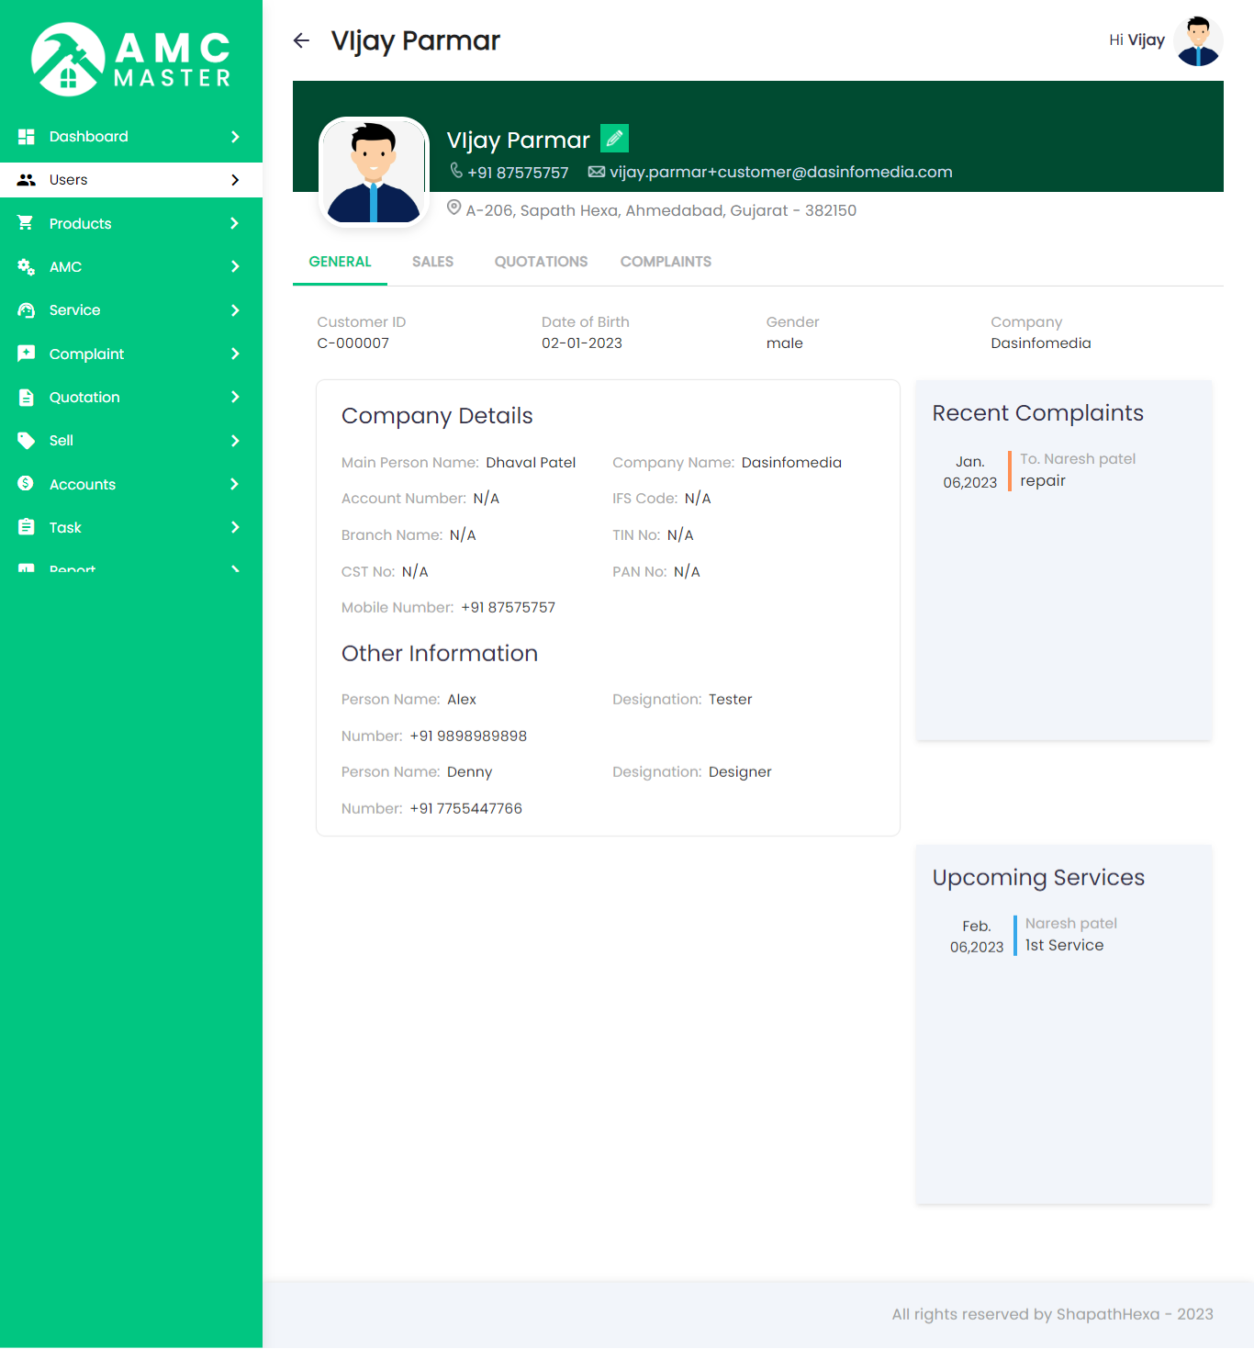Click the Sell tag icon

pos(27,441)
